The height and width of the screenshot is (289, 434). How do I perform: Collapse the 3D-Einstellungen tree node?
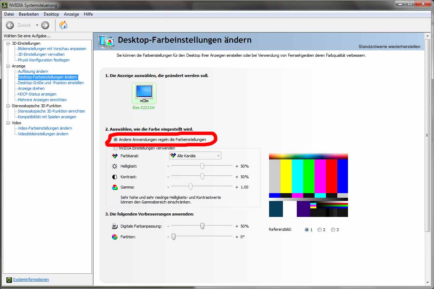pos(9,43)
